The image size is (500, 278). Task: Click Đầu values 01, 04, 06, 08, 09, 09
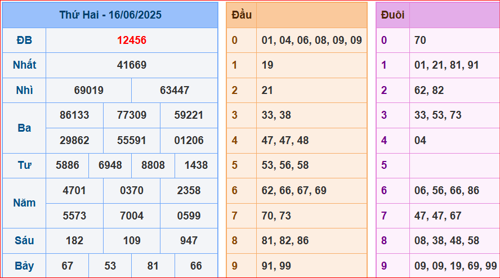312,40
